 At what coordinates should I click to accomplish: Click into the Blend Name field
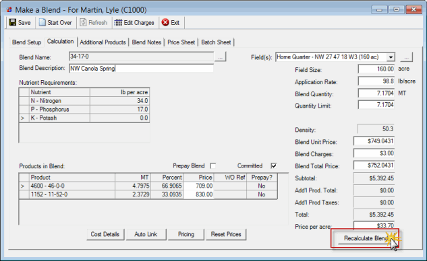click(142, 57)
